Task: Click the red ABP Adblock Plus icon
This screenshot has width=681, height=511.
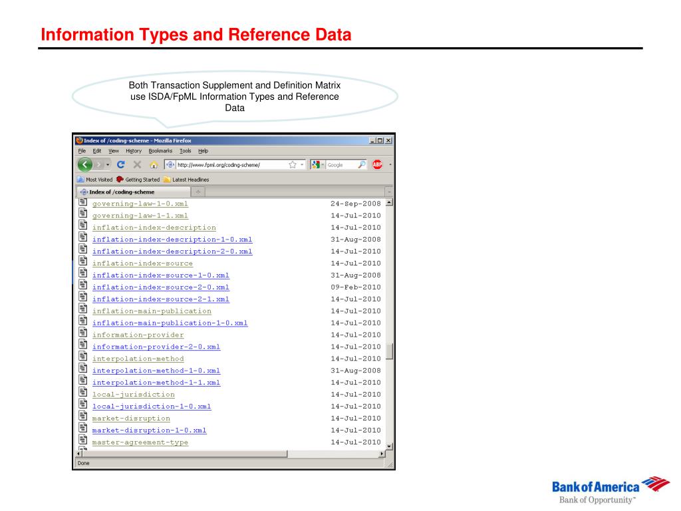Action: click(x=377, y=165)
